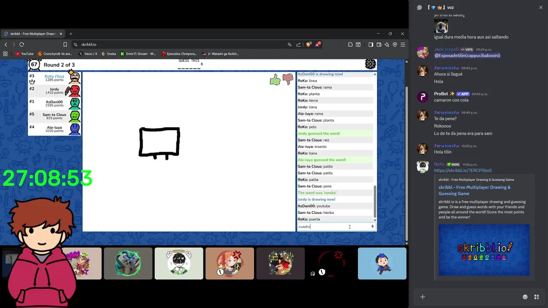The image size is (548, 308).
Task: Open YouTube bookmark
Action: pos(24,54)
